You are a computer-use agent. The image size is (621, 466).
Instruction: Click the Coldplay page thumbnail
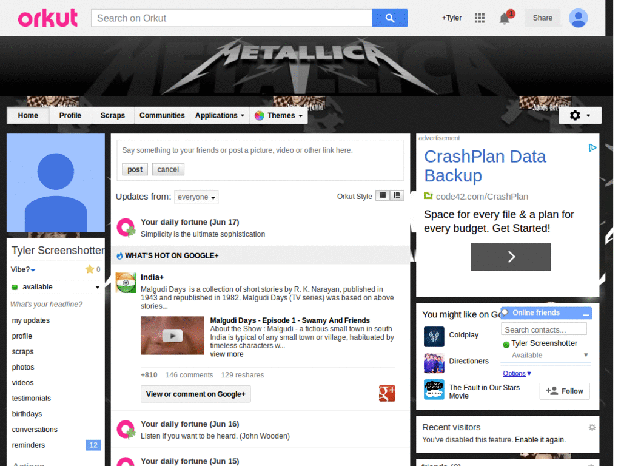click(x=434, y=336)
